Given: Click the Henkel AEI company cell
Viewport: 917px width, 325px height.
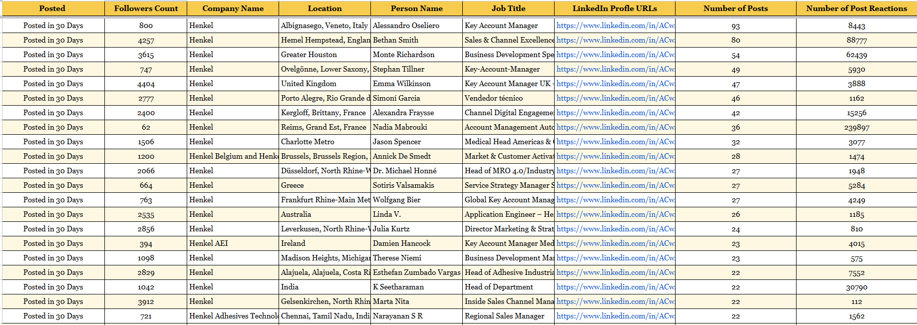Looking at the screenshot, I should point(208,243).
